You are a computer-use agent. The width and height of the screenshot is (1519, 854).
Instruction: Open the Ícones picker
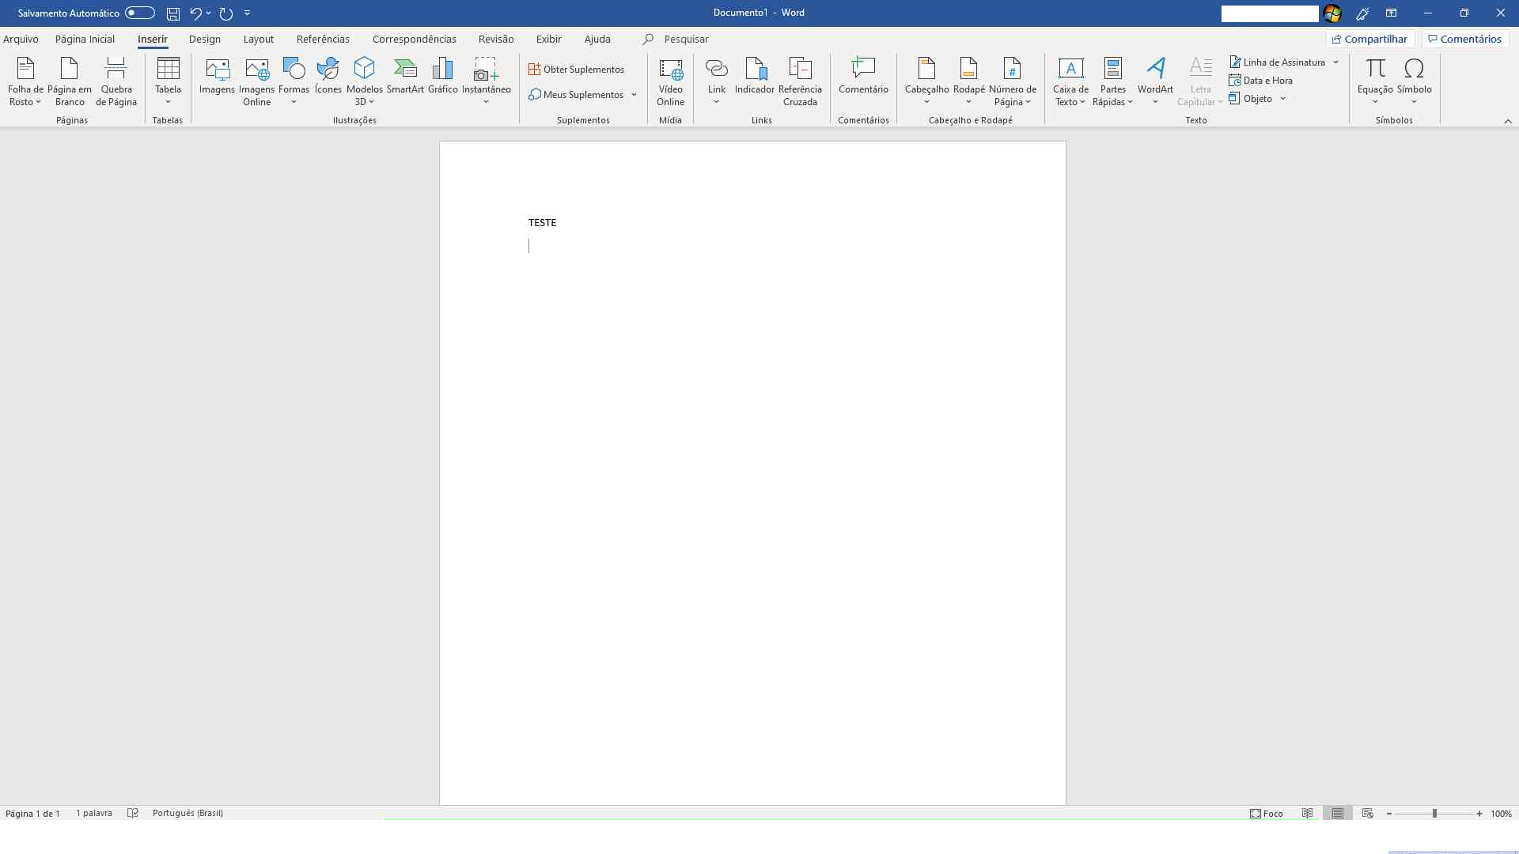pyautogui.click(x=328, y=77)
